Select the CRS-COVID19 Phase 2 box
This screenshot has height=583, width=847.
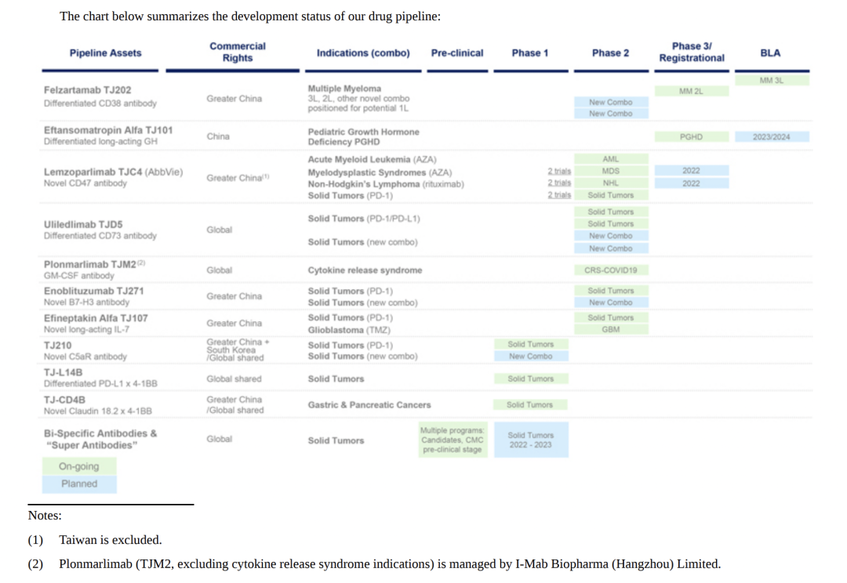click(610, 270)
